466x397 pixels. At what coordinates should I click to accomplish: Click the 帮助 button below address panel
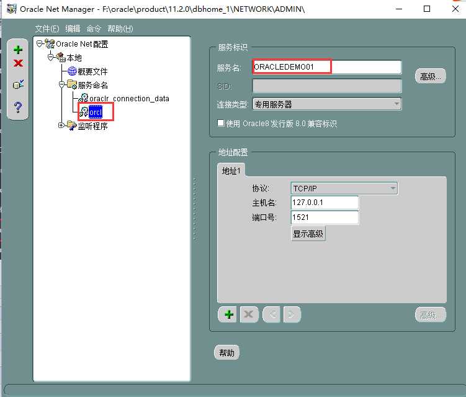click(x=226, y=353)
